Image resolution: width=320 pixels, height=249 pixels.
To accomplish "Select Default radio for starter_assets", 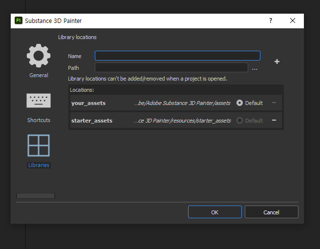I will [239, 120].
